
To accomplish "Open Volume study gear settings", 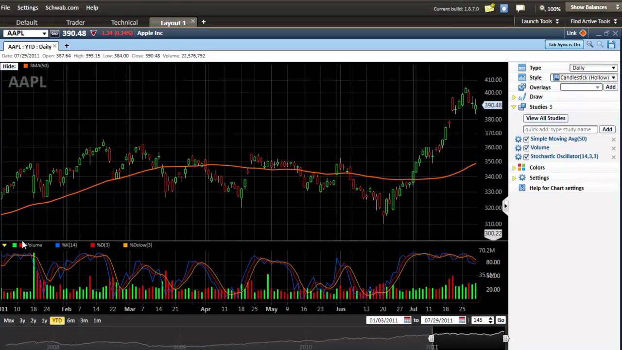I will click(518, 148).
